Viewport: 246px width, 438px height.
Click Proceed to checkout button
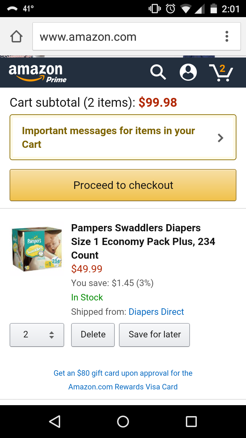123,185
